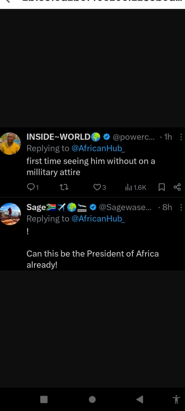Open more options for Sage tweet
The height and width of the screenshot is (411, 185).
[x=181, y=207]
